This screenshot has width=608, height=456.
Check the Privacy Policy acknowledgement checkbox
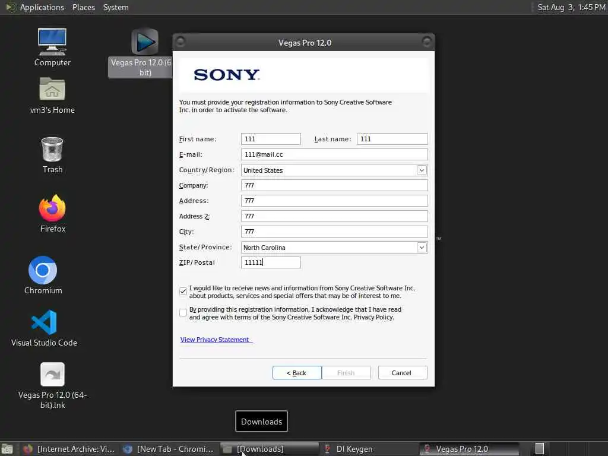click(x=183, y=312)
